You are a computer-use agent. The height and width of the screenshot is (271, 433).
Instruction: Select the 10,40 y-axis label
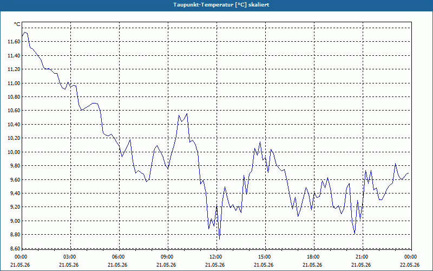(x=14, y=125)
